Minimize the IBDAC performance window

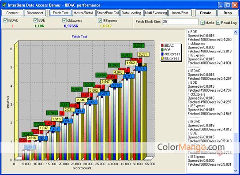click(x=221, y=5)
